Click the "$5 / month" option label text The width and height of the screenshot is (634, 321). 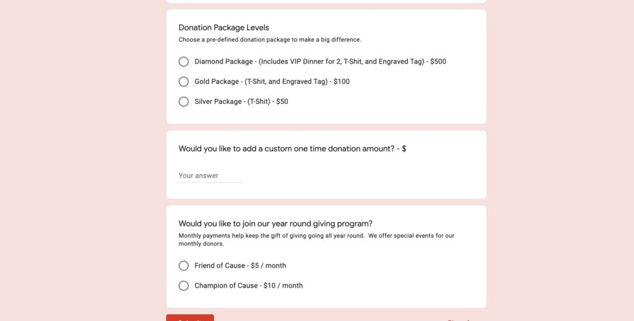click(240, 265)
